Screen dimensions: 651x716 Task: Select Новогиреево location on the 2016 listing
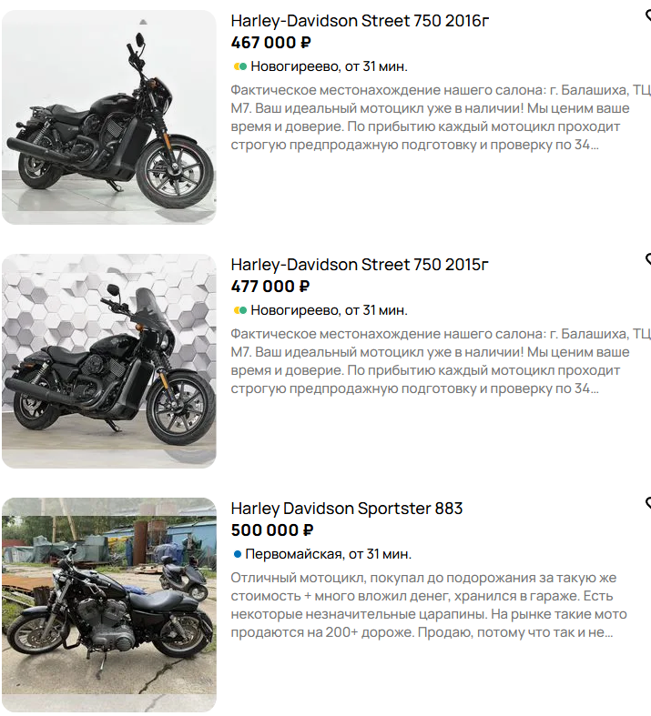point(329,66)
